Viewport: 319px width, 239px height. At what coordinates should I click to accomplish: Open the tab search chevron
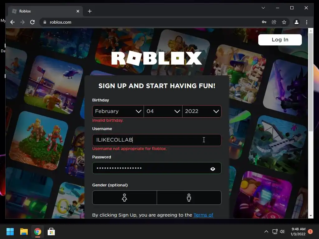pos(263,8)
